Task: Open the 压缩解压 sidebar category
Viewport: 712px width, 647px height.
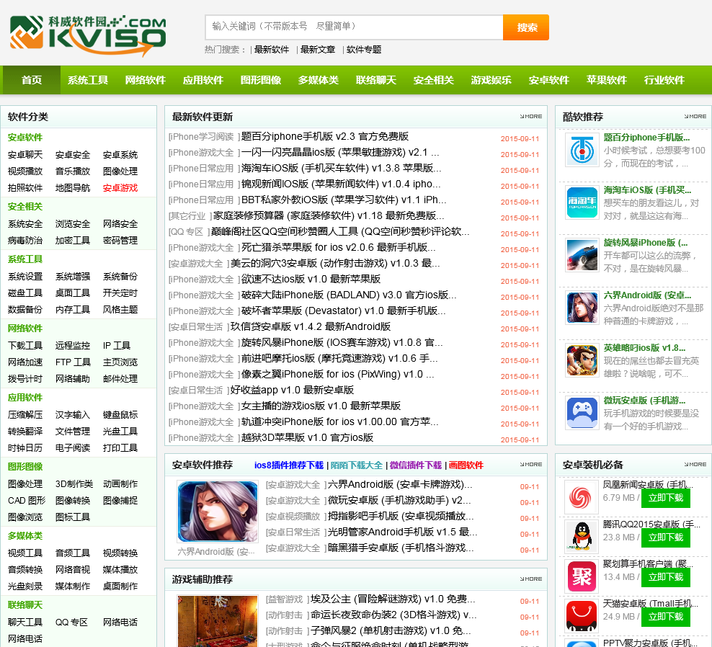Action: point(25,415)
